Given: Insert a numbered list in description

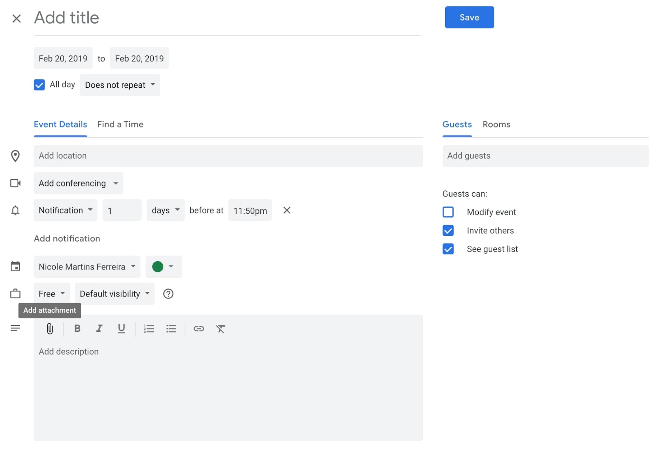Looking at the screenshot, I should click(x=149, y=328).
